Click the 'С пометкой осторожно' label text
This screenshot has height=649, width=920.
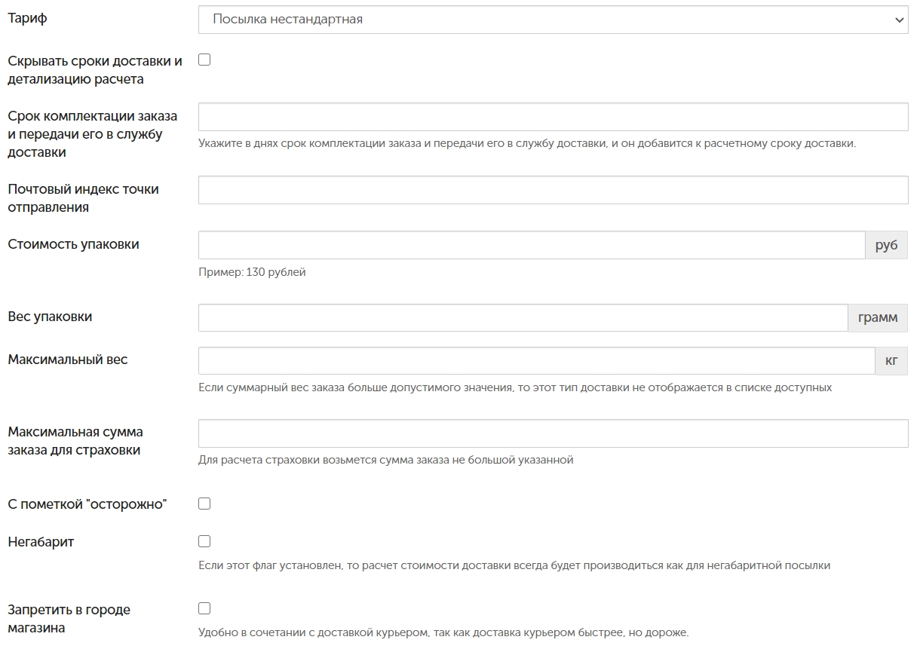(87, 504)
